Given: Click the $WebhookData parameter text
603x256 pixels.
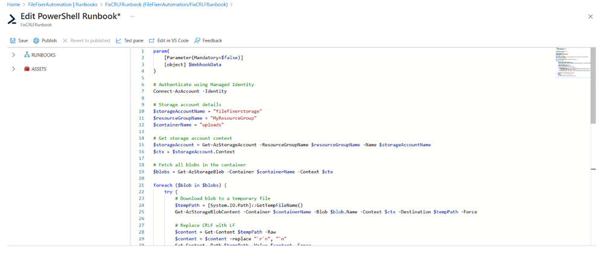Looking at the screenshot, I should [205, 64].
